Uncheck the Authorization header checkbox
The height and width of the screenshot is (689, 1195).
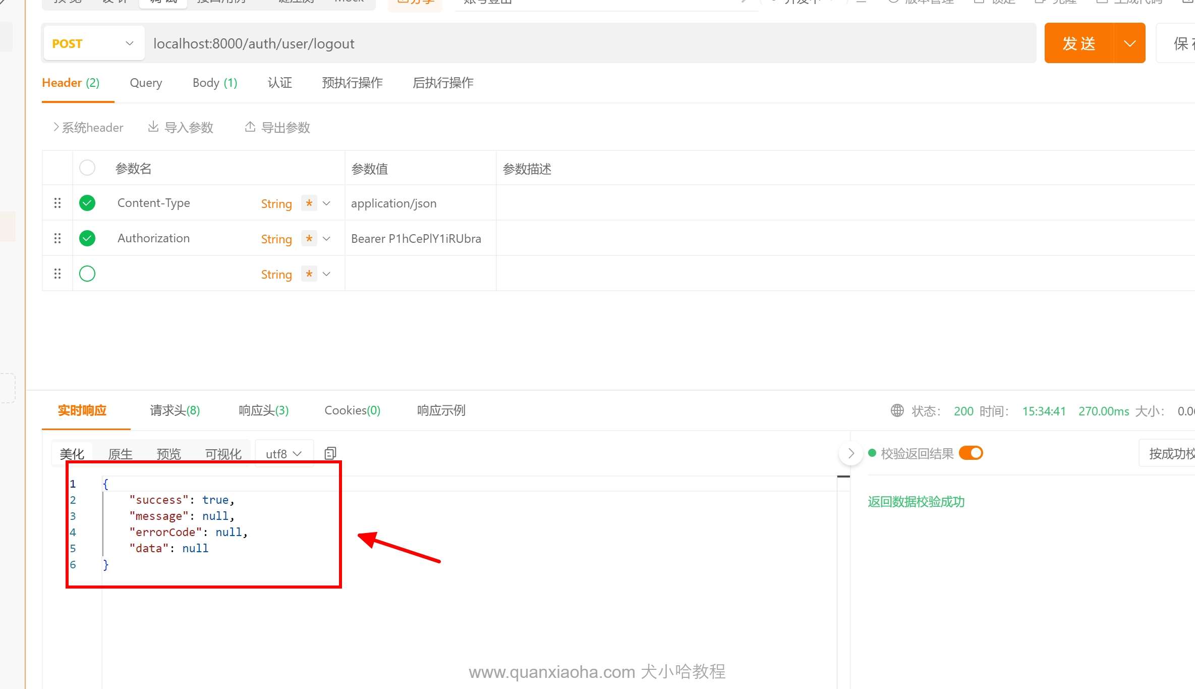tap(87, 238)
